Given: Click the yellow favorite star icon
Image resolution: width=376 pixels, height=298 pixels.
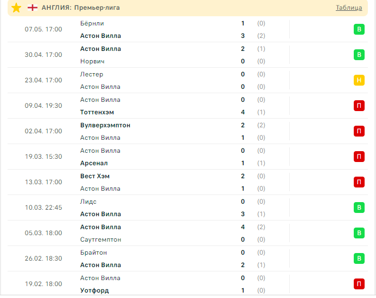Looking at the screenshot, I should pyautogui.click(x=16, y=8).
